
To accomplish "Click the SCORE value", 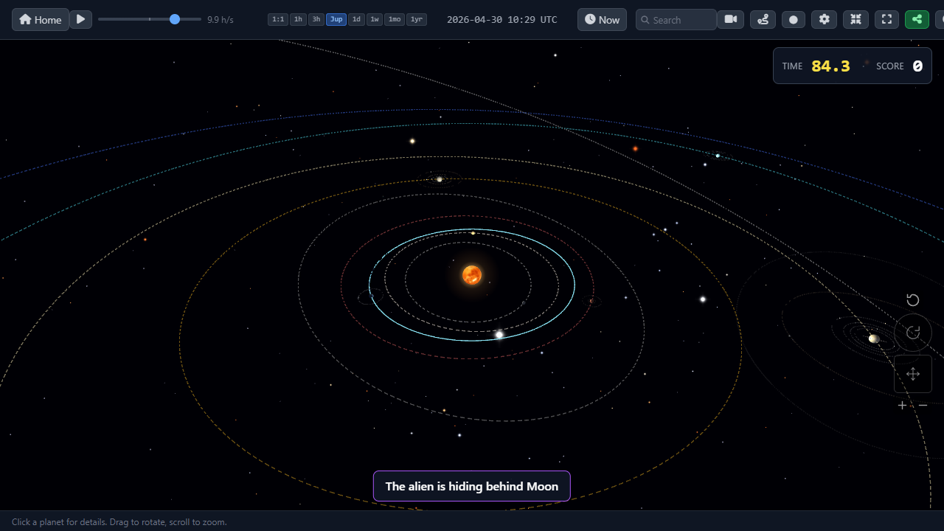I will (x=917, y=66).
